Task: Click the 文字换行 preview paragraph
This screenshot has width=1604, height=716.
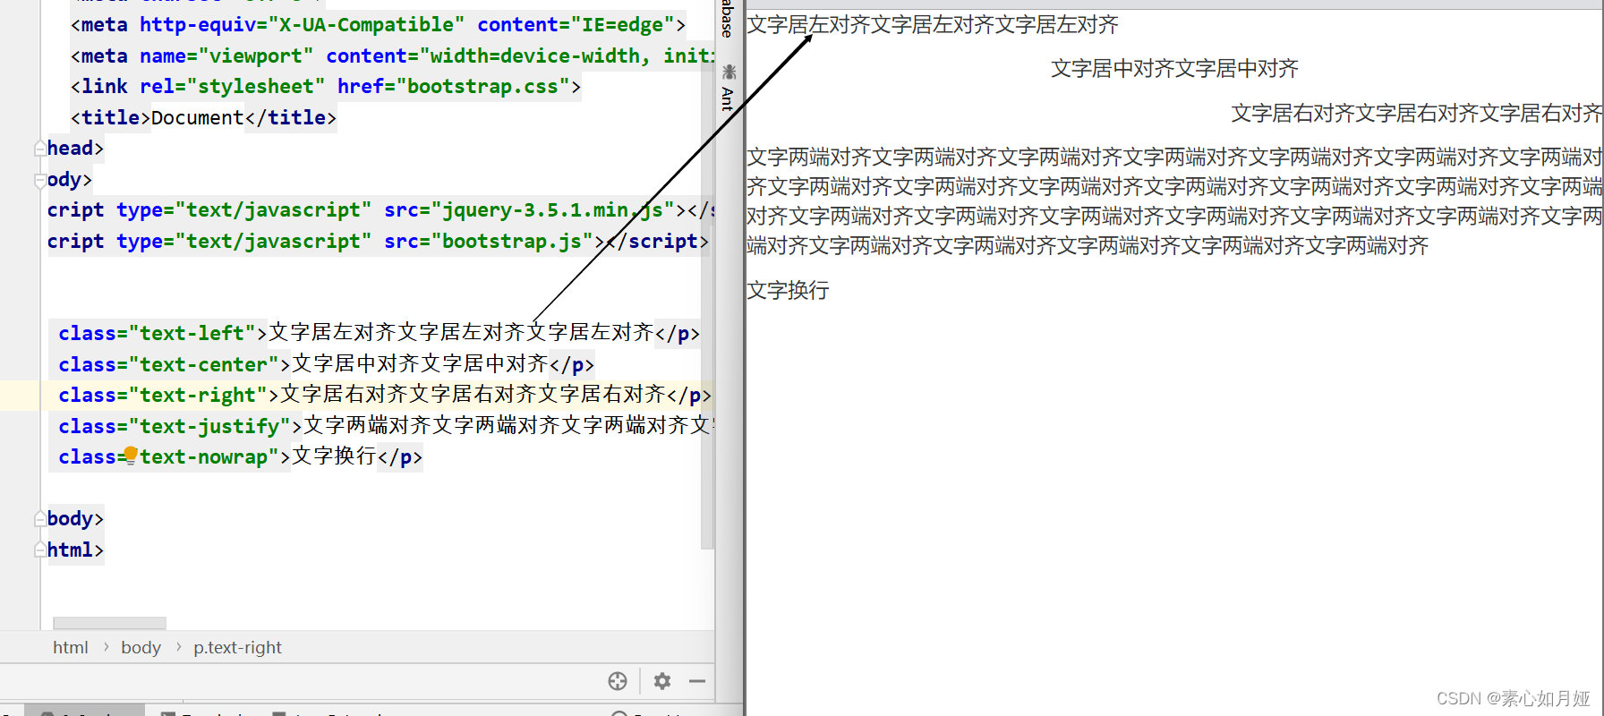Action: 788,290
